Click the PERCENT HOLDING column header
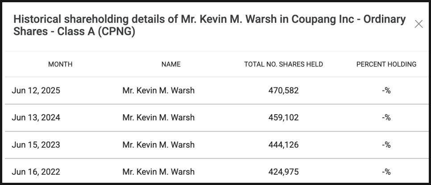 click(x=386, y=64)
